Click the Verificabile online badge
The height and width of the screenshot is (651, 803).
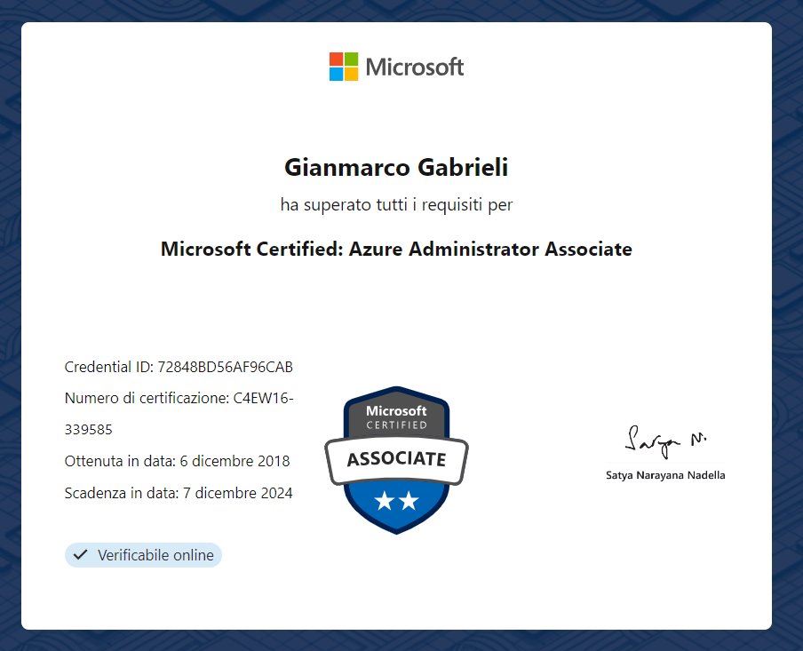click(143, 555)
